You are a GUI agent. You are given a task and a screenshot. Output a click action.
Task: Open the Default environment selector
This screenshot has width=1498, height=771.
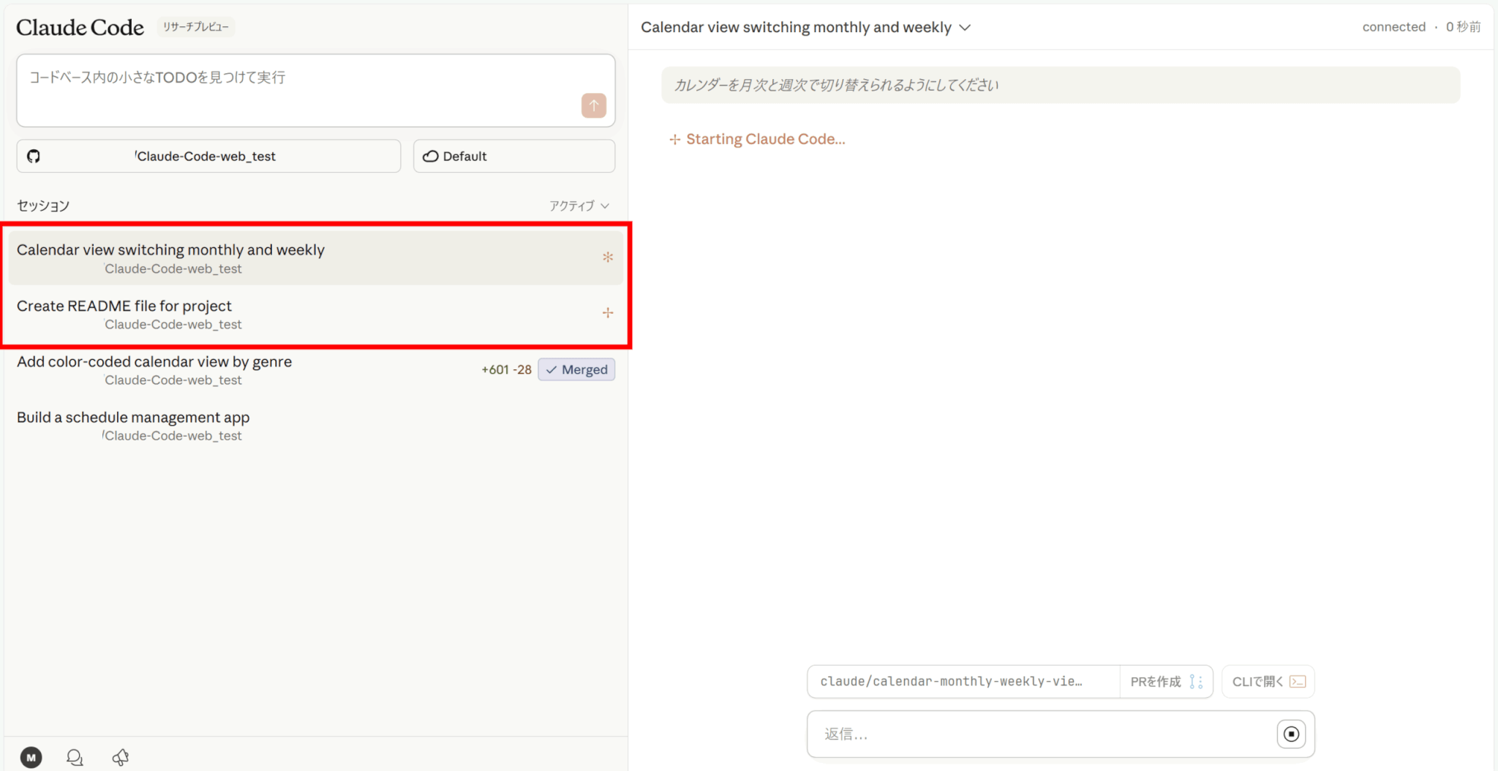point(513,157)
